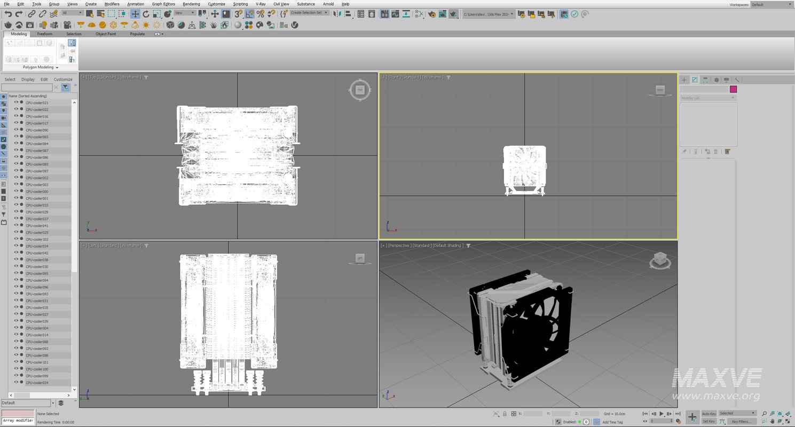Click the Key Filters button
Screen dimensions: 795x427
pyautogui.click(x=742, y=422)
